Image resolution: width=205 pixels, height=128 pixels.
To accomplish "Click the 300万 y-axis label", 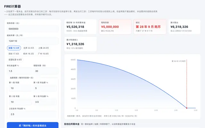I will point(73,79).
